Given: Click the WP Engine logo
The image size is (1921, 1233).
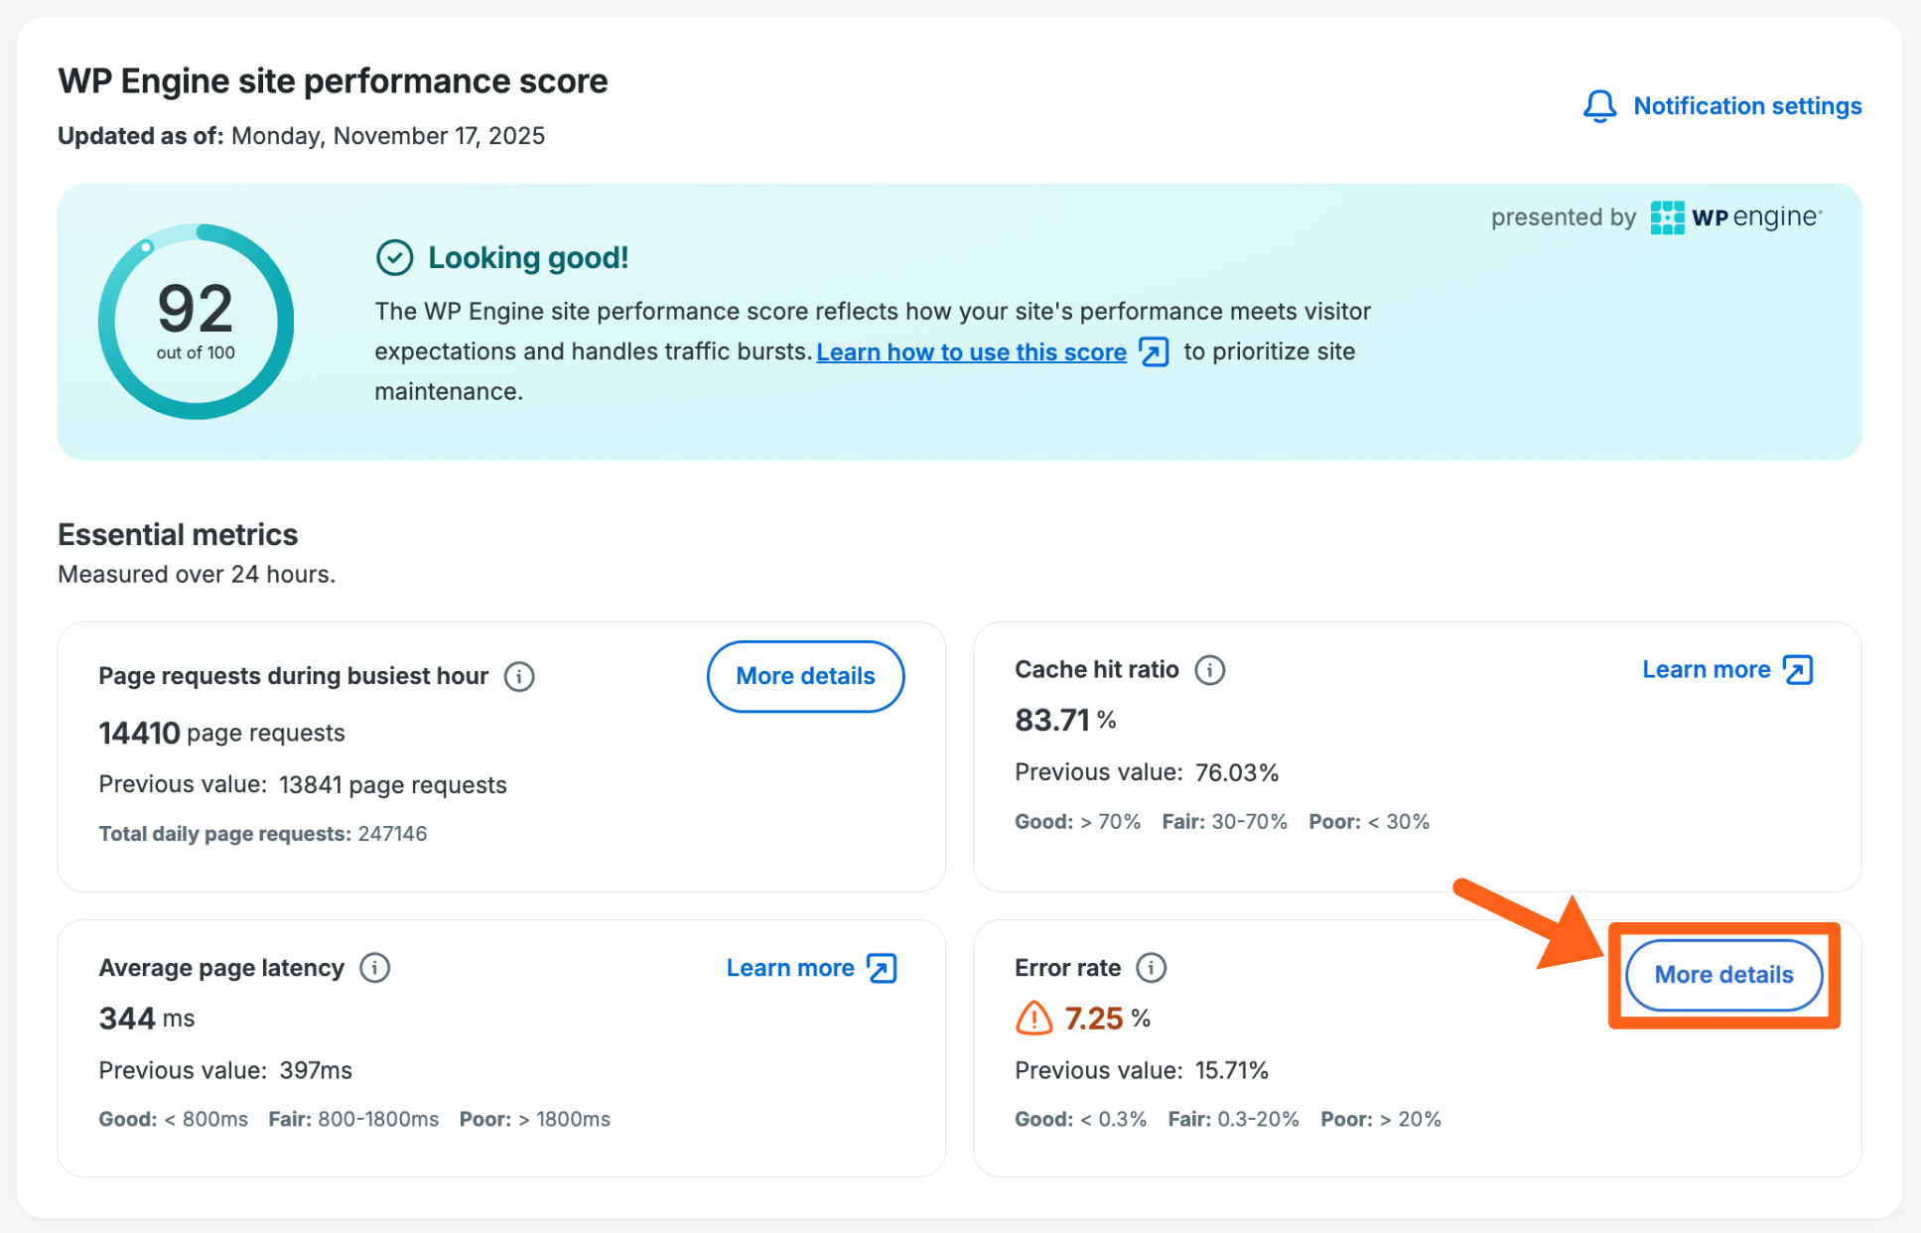Looking at the screenshot, I should [1735, 217].
